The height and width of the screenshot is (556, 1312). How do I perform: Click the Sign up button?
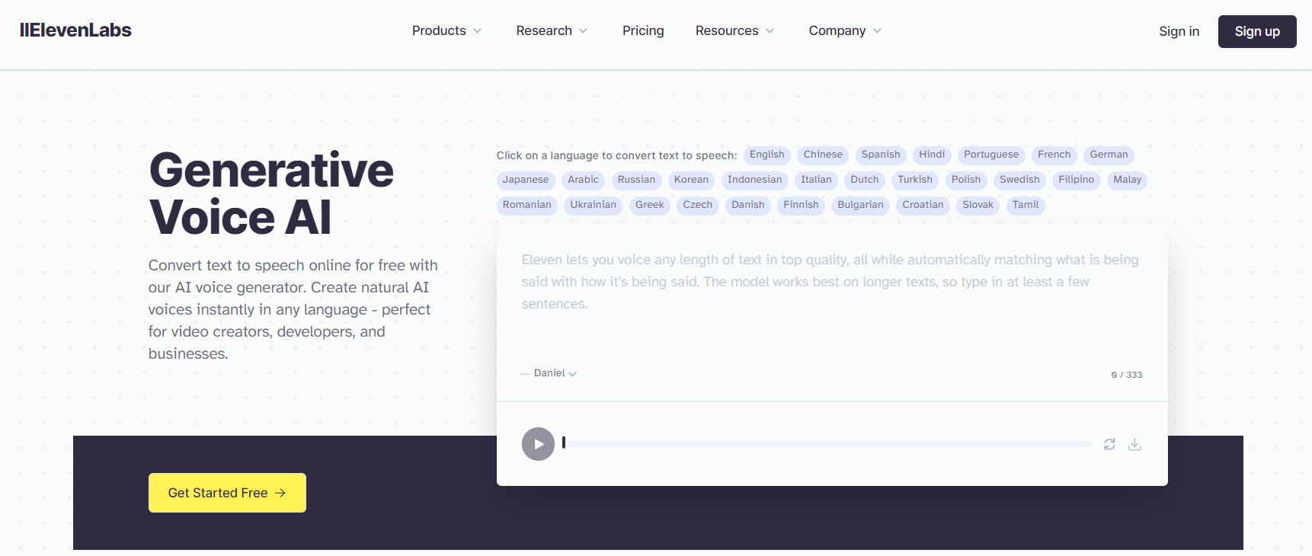tap(1257, 31)
